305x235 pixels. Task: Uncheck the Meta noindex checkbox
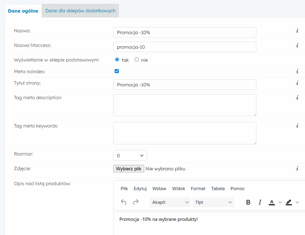[x=117, y=71]
